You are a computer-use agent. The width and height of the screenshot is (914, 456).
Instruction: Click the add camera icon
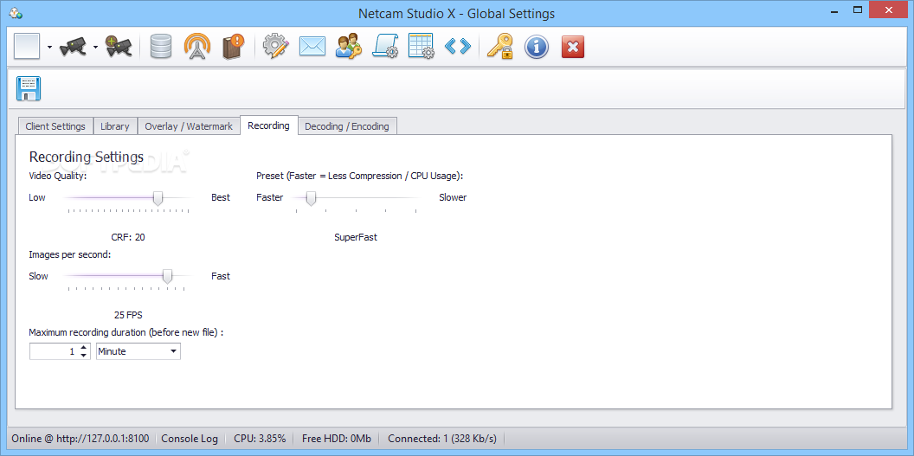click(119, 46)
